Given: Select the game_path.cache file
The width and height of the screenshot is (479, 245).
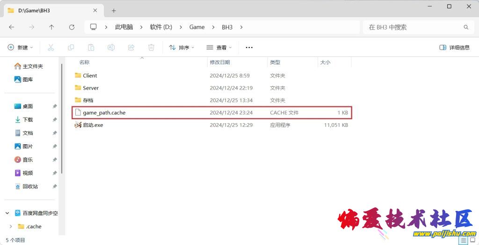Looking at the screenshot, I should coord(104,112).
